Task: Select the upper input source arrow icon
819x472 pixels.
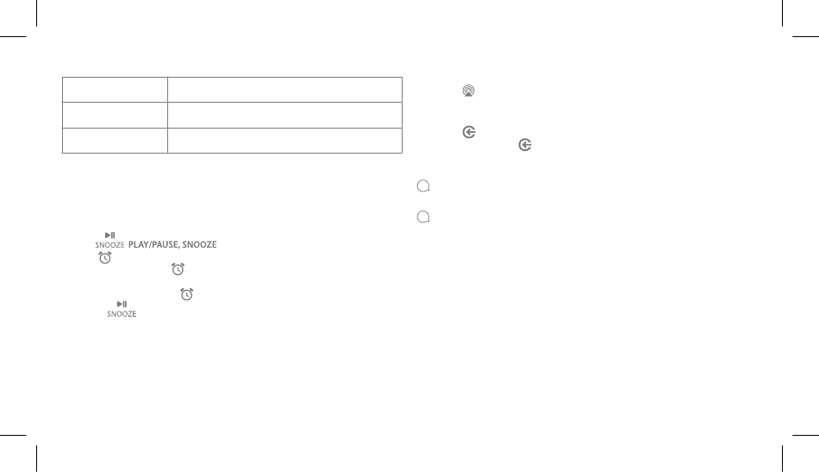Action: 469,132
